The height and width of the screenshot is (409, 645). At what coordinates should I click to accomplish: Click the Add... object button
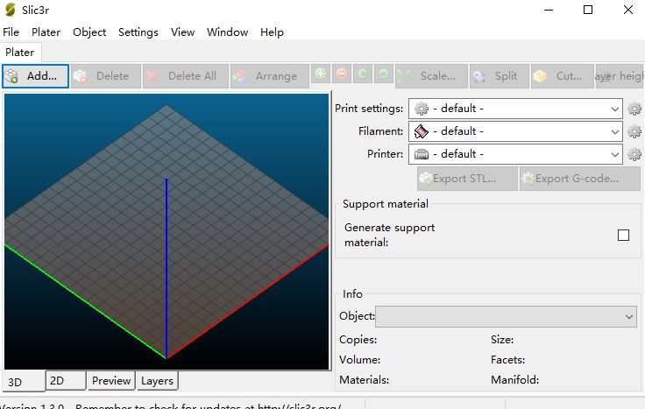tap(35, 76)
